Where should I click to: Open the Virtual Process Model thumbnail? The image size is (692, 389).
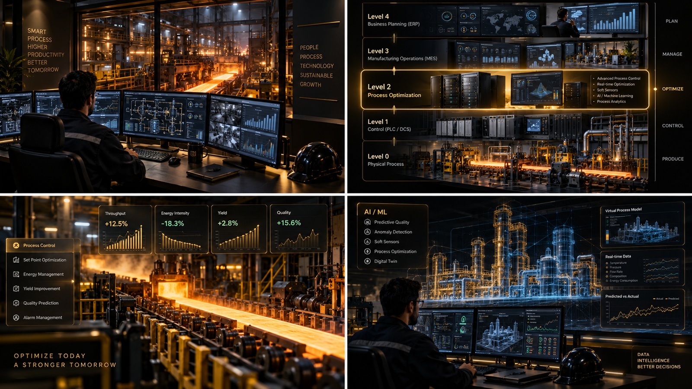point(642,229)
